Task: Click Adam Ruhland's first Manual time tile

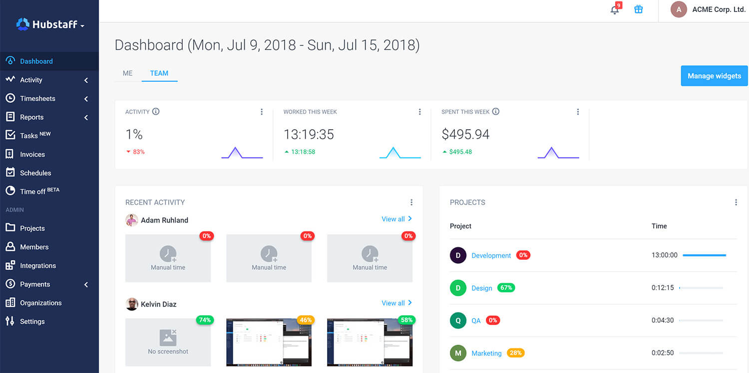Action: [x=168, y=258]
